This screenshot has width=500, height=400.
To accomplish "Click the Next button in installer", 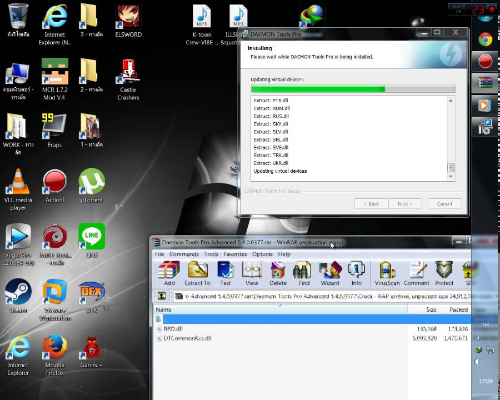I will [x=405, y=203].
